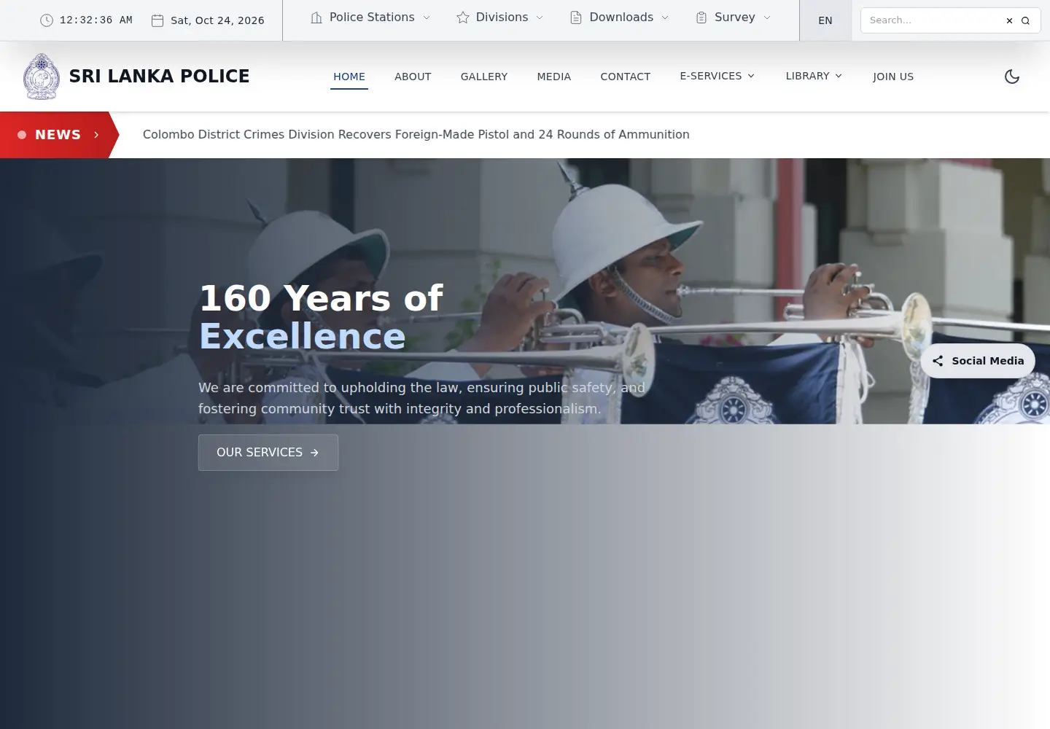Go to the Home tab
The width and height of the screenshot is (1050, 729).
(349, 77)
